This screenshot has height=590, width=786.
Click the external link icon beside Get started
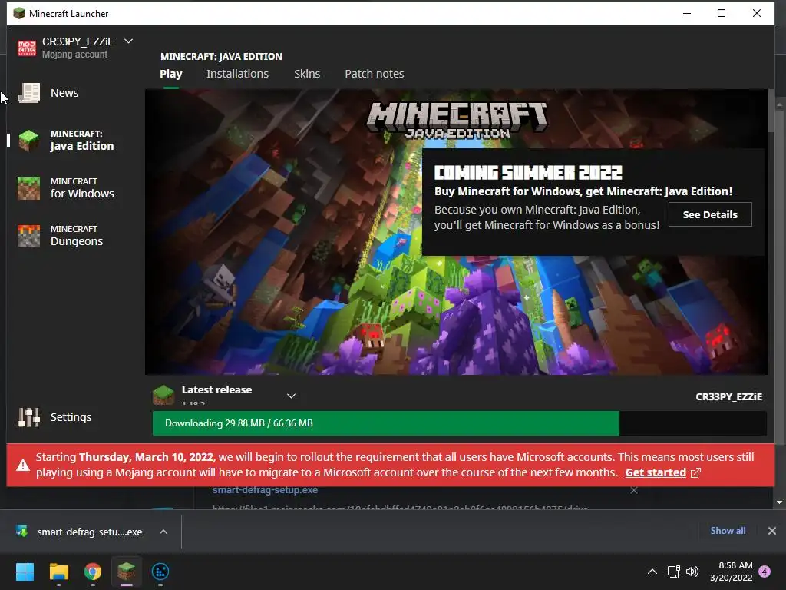(695, 472)
